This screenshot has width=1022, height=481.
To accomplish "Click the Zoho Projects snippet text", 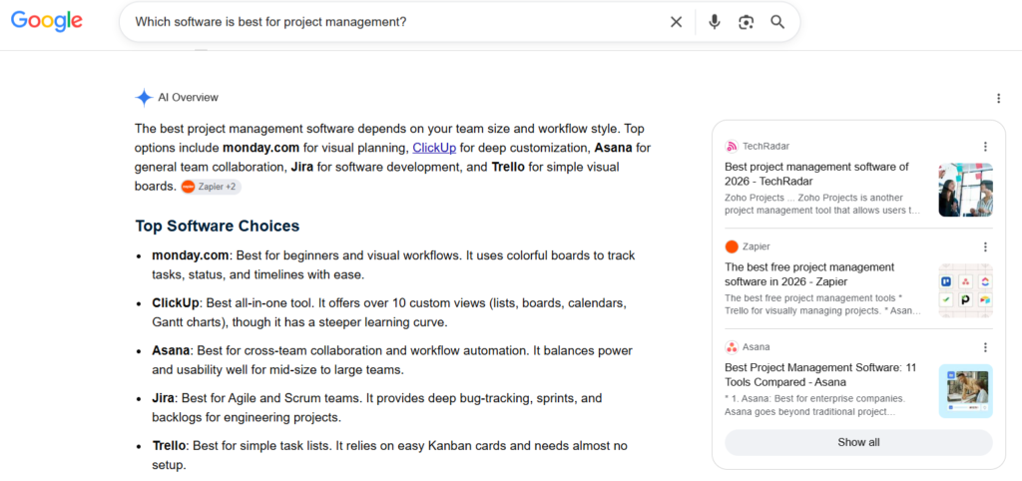I will pyautogui.click(x=822, y=204).
